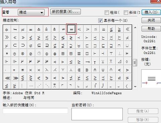Close the 插入符号 dialog window

coord(156,1)
